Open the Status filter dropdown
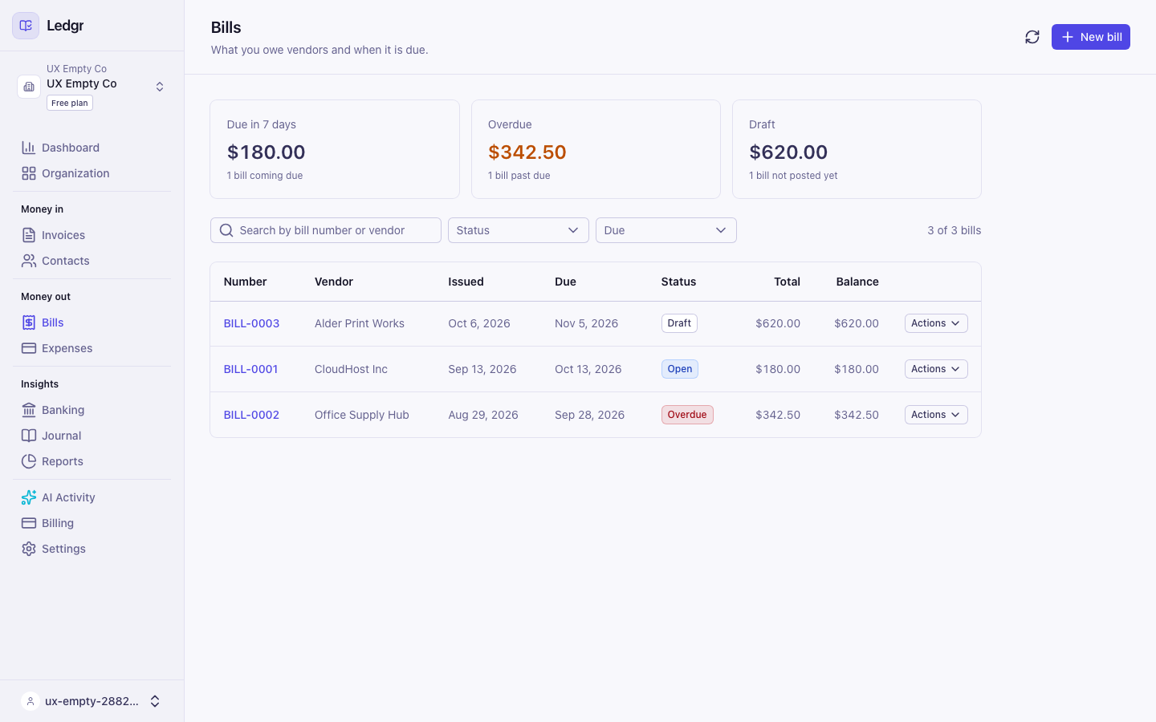The width and height of the screenshot is (1156, 722). click(519, 230)
